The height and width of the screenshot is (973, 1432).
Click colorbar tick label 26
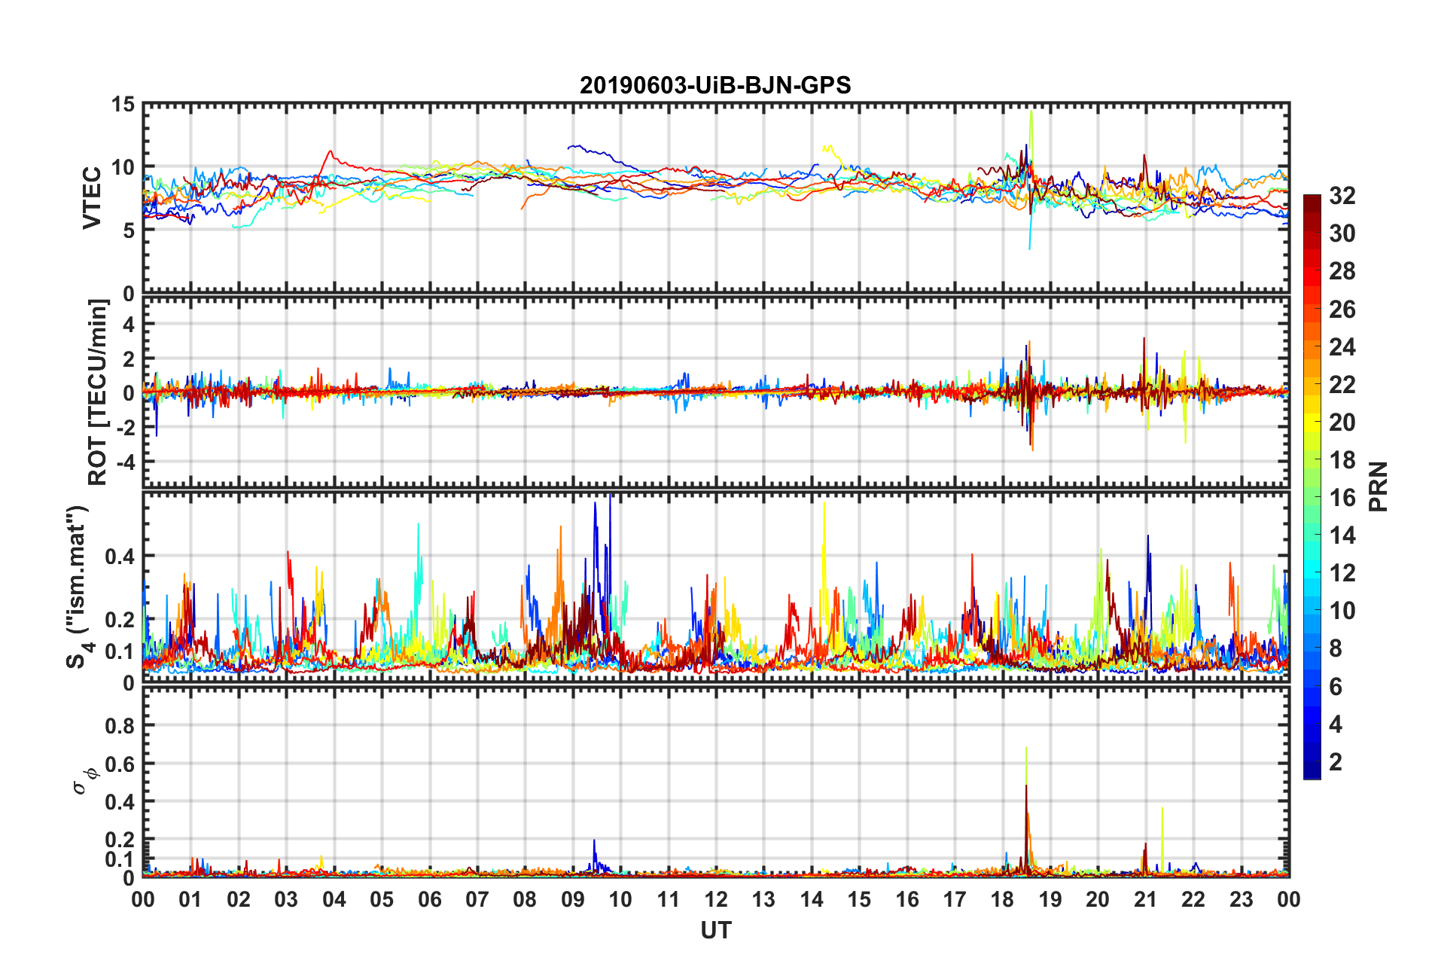point(1342,310)
